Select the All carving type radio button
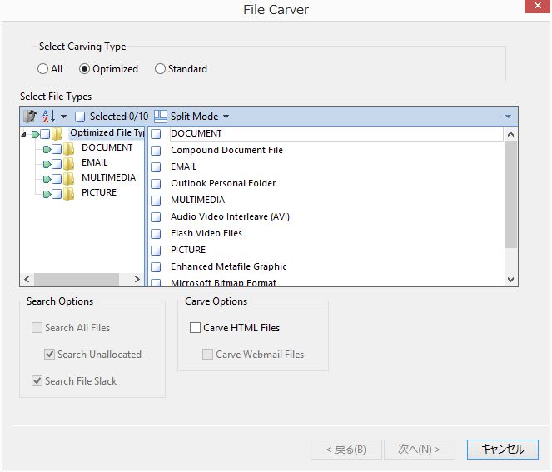The image size is (552, 472). pyautogui.click(x=42, y=68)
